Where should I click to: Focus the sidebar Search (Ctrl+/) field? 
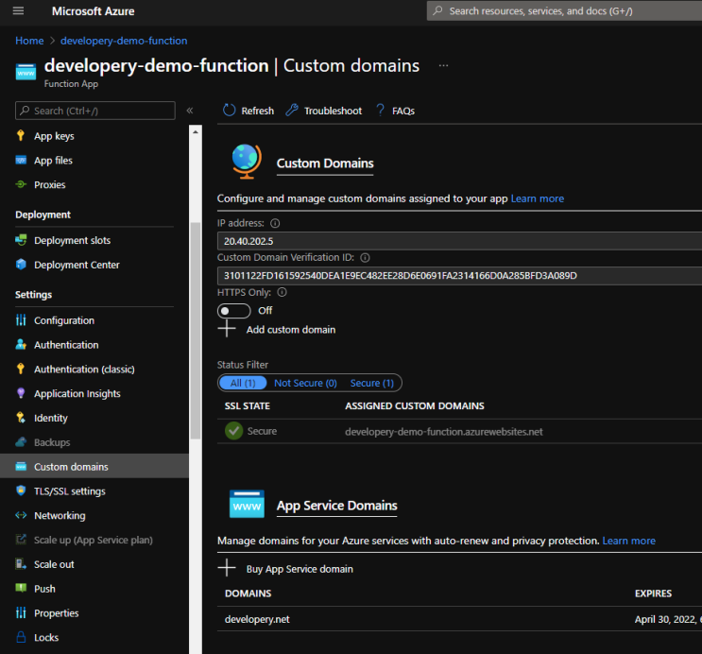coord(94,111)
